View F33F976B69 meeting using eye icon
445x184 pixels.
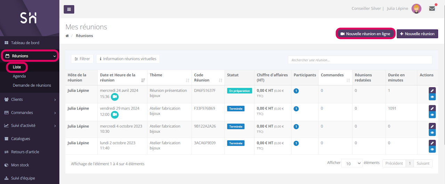point(432,115)
